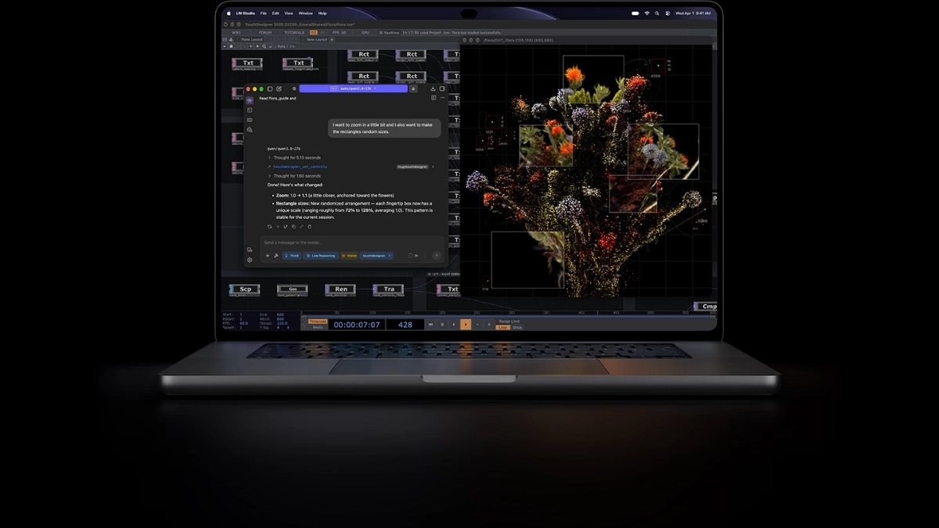Select the chat icon in LM Studio sidebar
This screenshot has height=528, width=939.
(x=250, y=100)
